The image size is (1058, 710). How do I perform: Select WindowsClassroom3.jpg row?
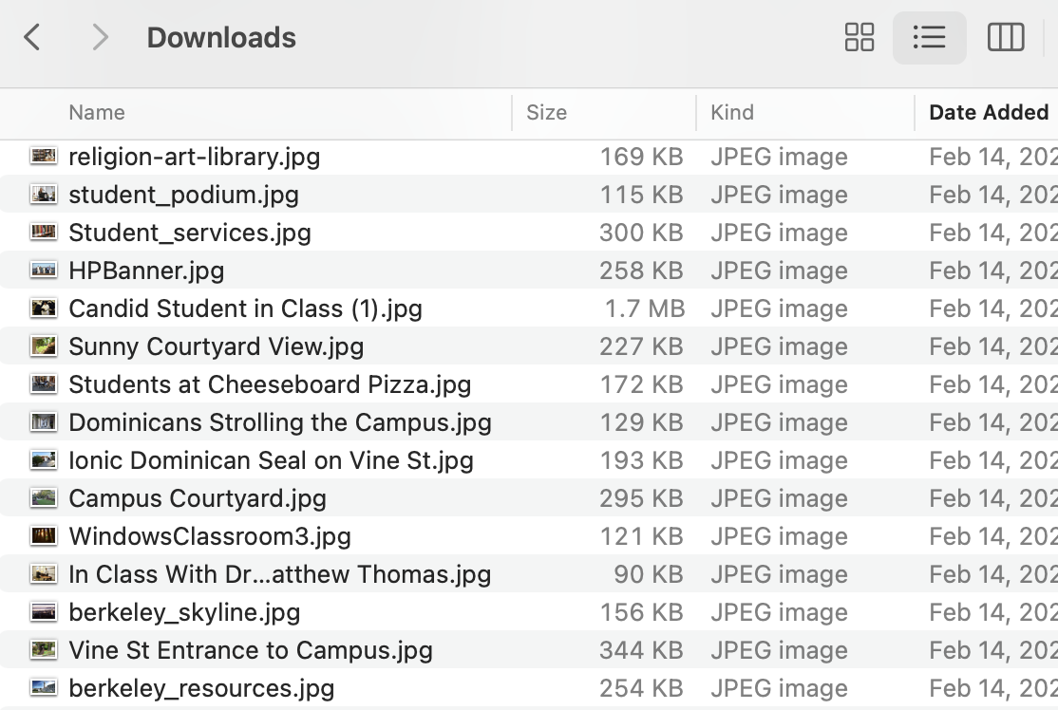pos(210,536)
